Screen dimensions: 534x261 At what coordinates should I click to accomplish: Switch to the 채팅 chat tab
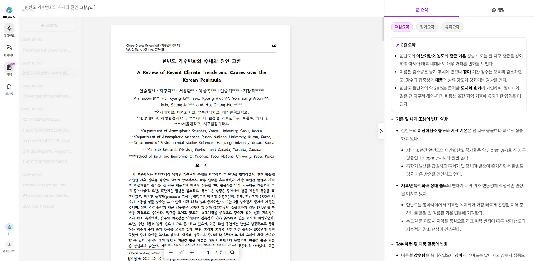[x=498, y=10]
